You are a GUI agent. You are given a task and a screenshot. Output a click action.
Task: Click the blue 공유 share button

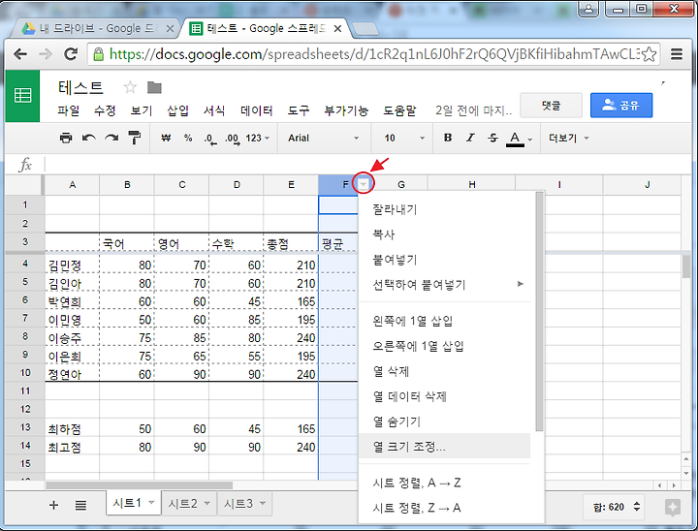pyautogui.click(x=621, y=106)
